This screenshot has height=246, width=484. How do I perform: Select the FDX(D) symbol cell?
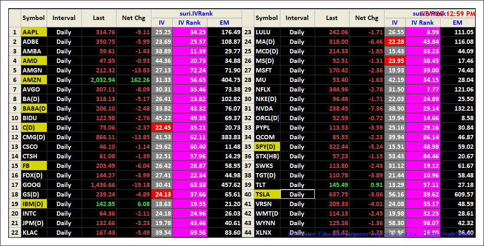point(34,176)
